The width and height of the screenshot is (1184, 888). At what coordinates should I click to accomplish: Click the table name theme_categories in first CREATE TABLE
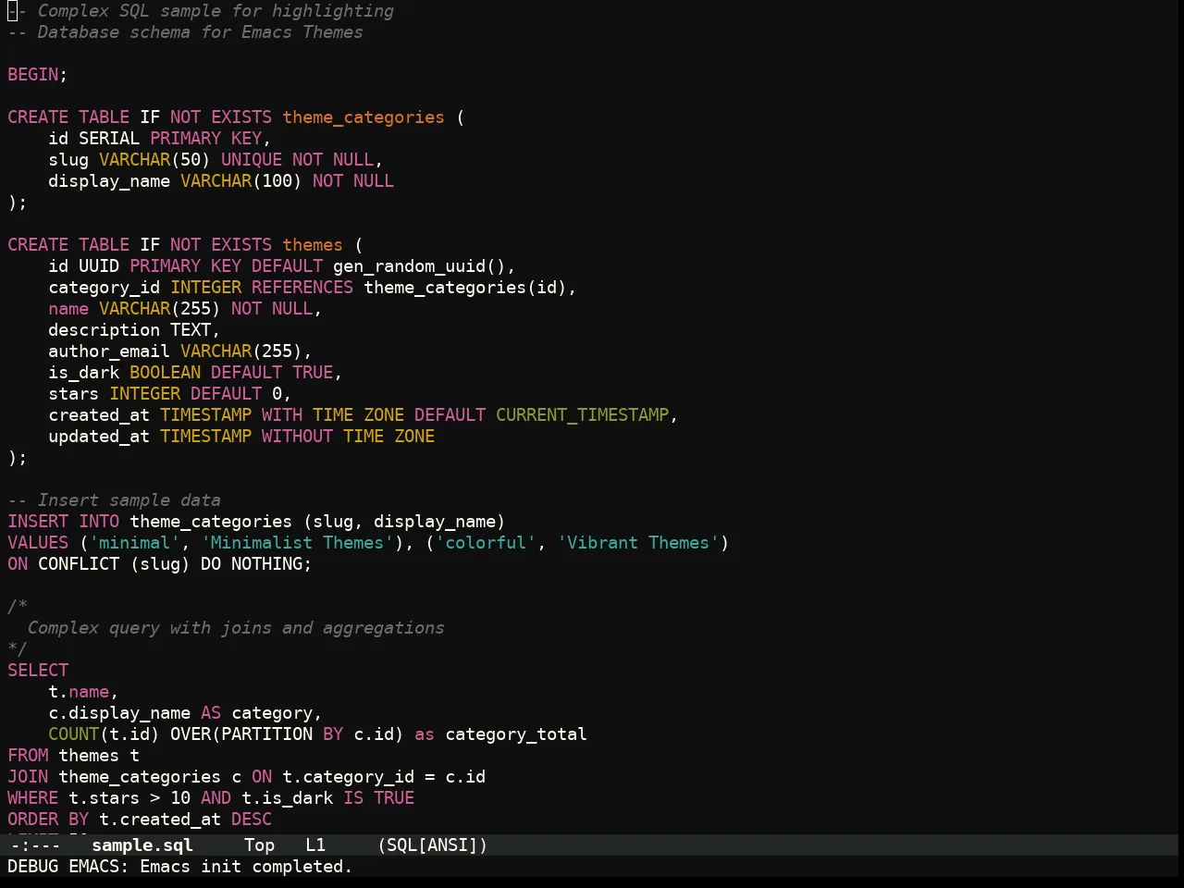[364, 117]
